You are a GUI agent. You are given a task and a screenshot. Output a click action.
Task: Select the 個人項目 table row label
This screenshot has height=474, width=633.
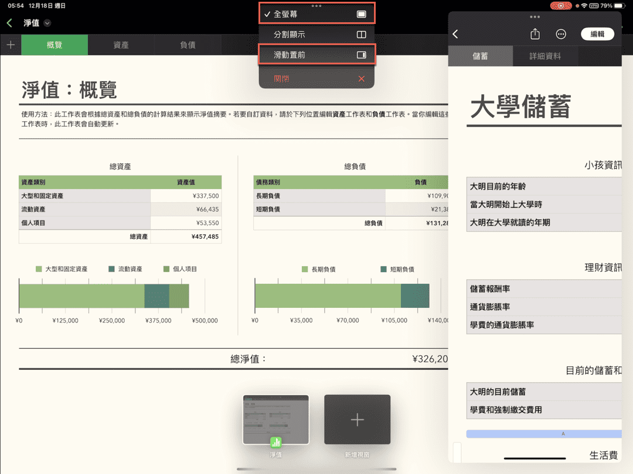[85, 223]
